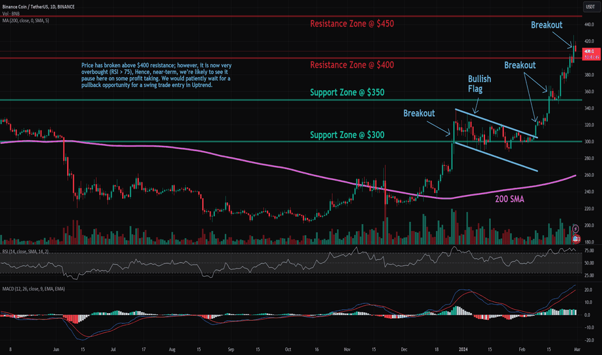The image size is (602, 355).
Task: Click the US flag economic event icon
Action: click(x=576, y=239)
